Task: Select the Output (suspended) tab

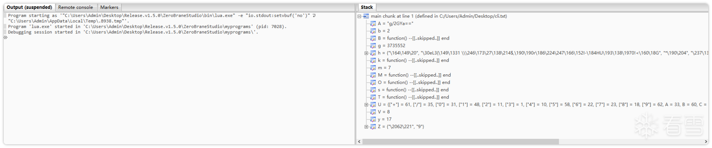Action: coord(29,7)
